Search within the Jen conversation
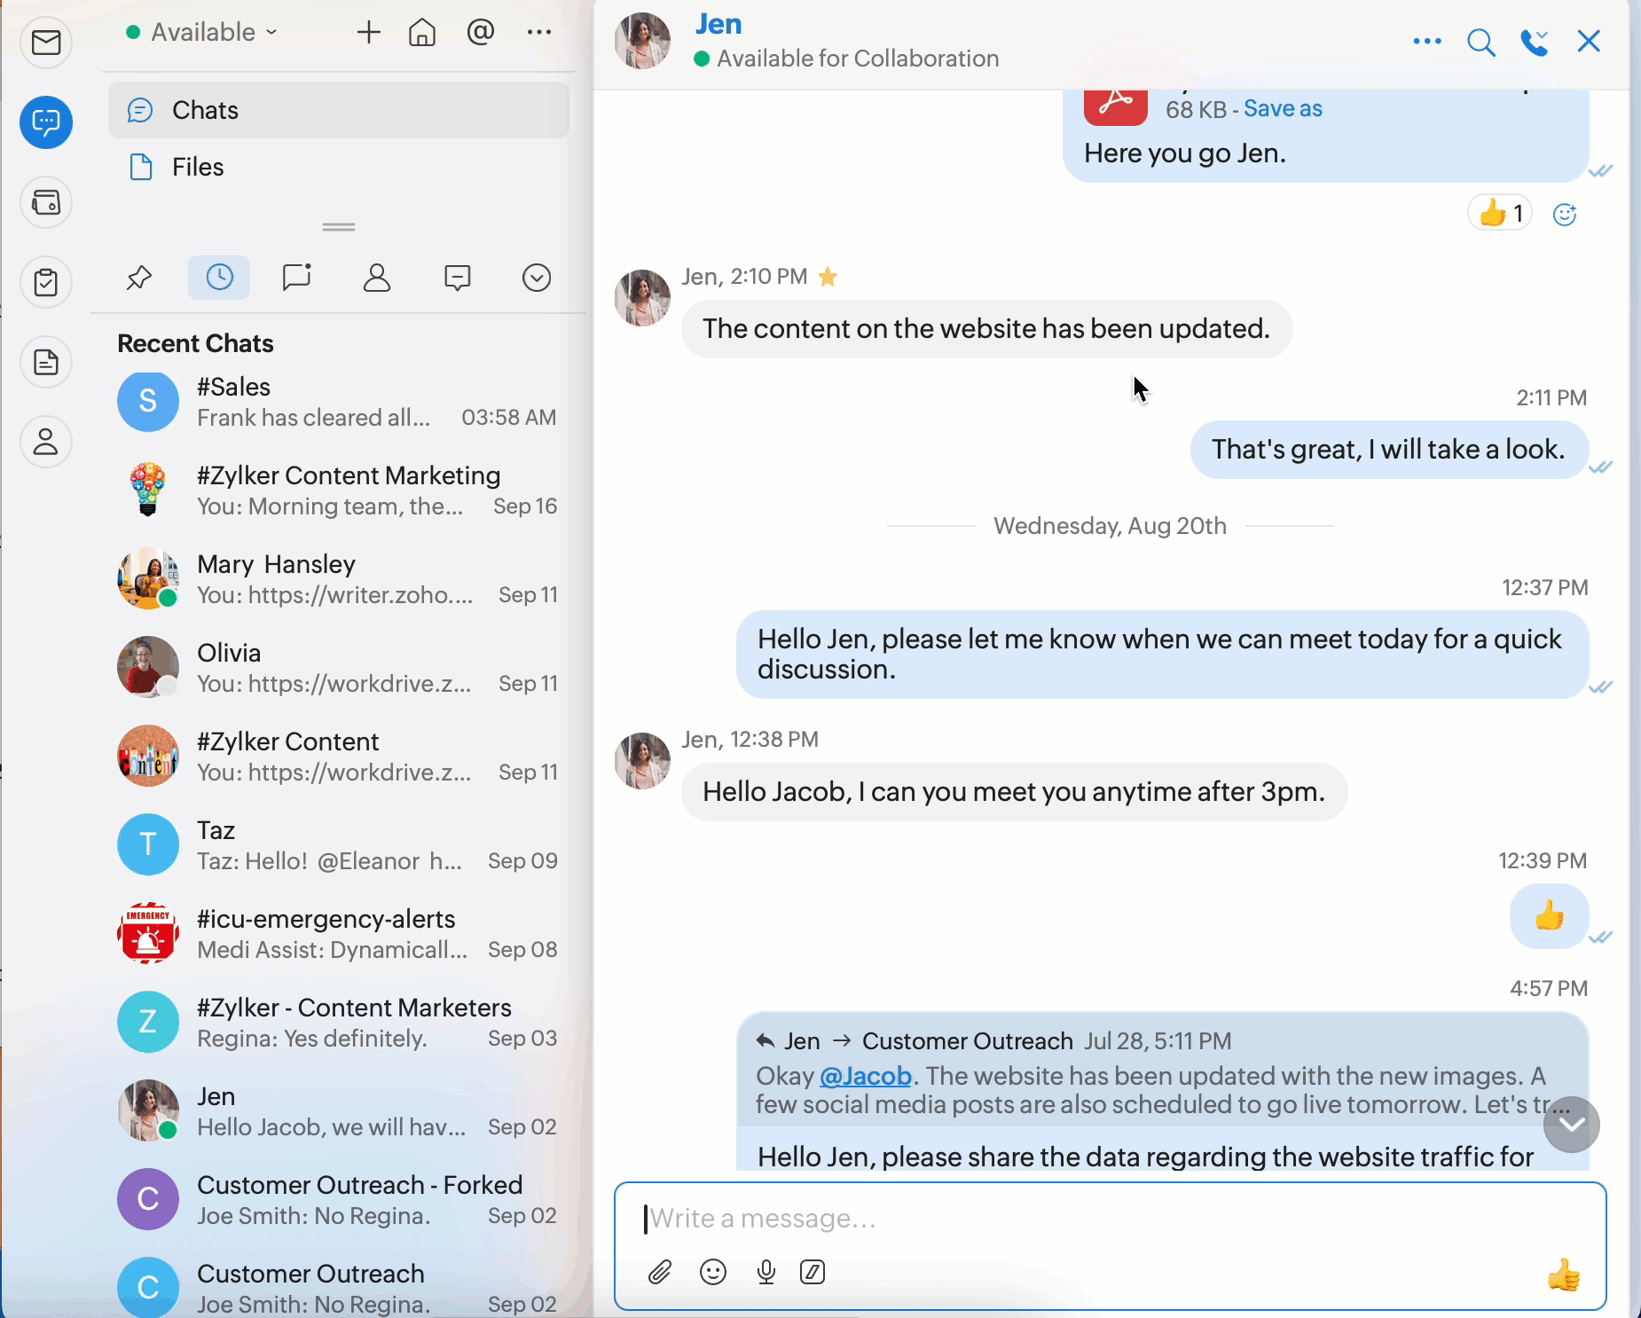The height and width of the screenshot is (1318, 1641). [x=1481, y=42]
